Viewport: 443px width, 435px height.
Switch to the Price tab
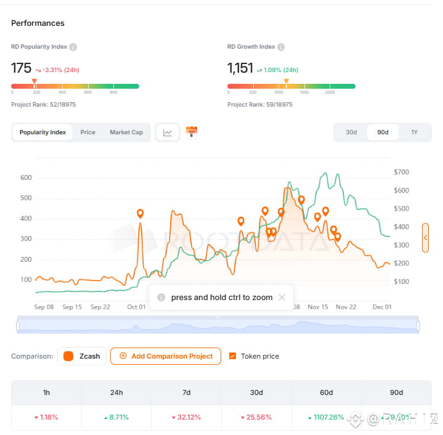(x=87, y=132)
